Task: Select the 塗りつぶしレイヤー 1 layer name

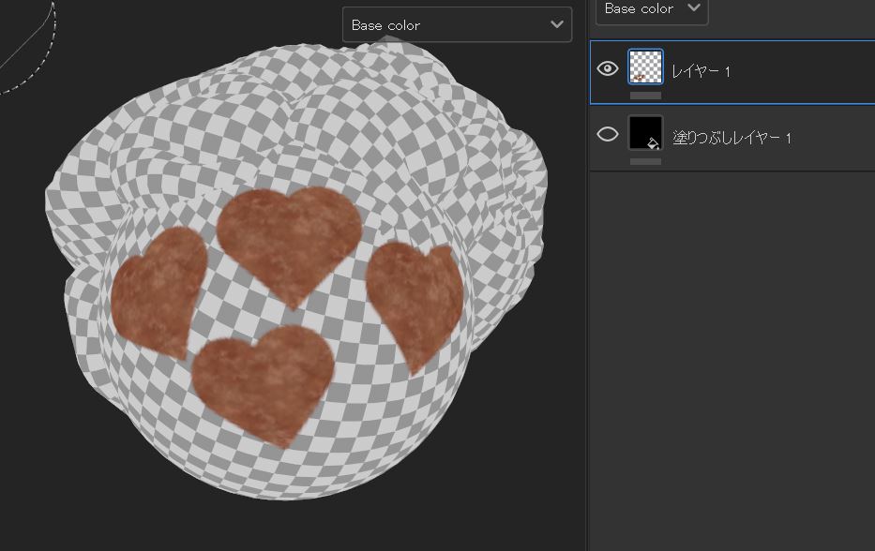Action: pos(732,138)
